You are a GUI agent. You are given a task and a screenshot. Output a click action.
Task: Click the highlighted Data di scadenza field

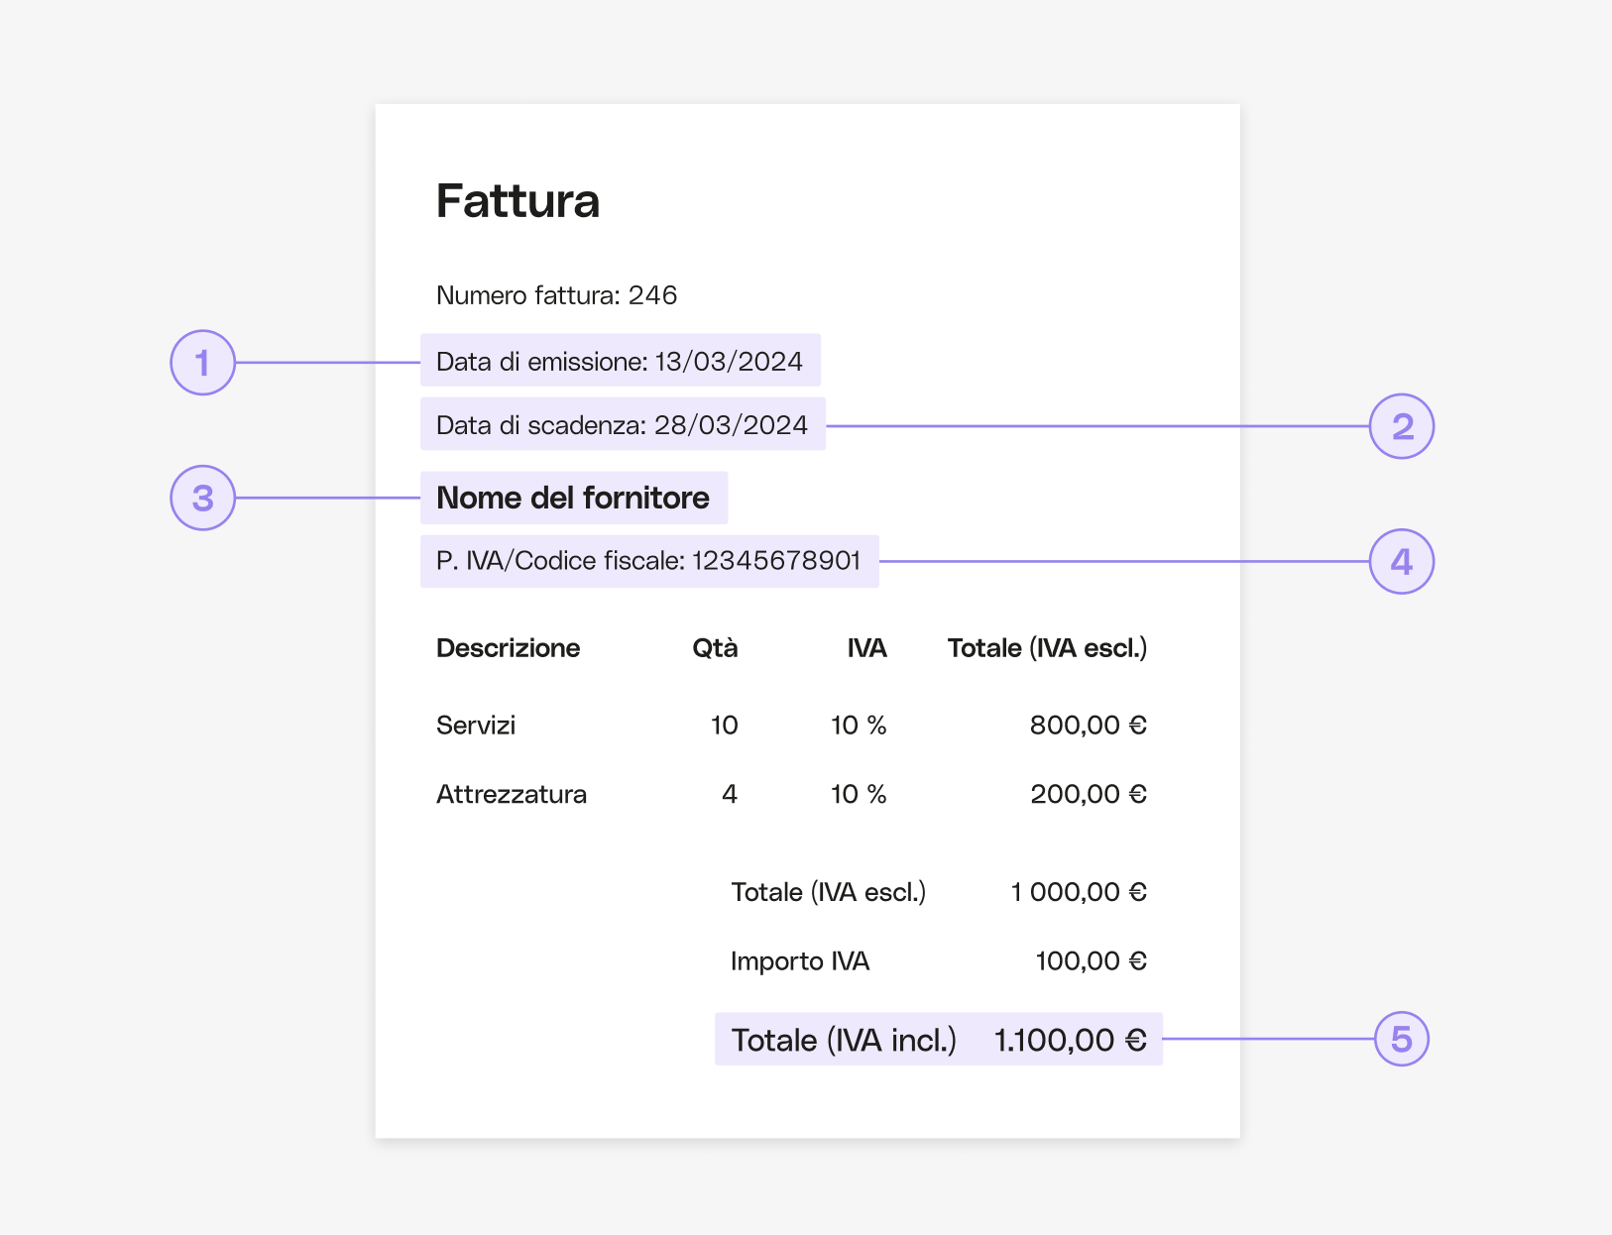tap(623, 424)
